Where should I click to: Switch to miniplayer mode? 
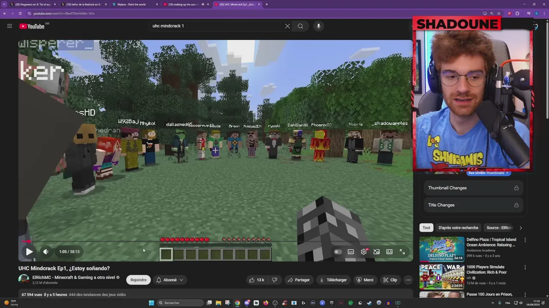[377, 252]
